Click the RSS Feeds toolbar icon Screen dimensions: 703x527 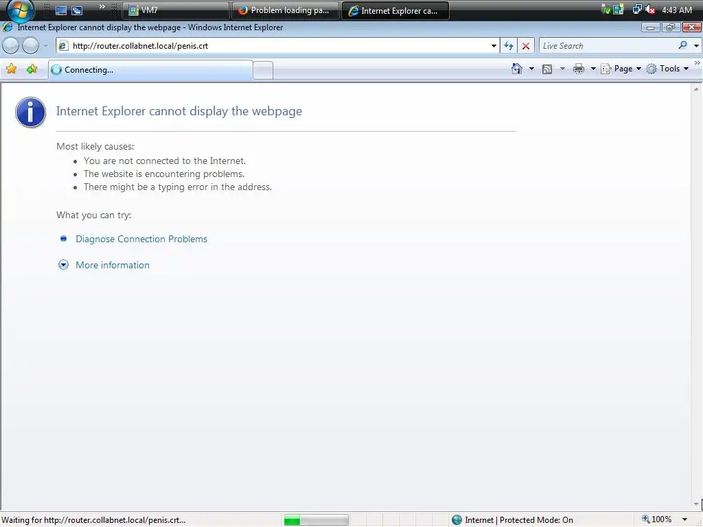tap(547, 69)
